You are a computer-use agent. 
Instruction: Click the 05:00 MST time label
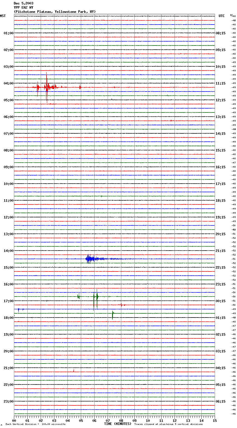[x=8, y=100]
